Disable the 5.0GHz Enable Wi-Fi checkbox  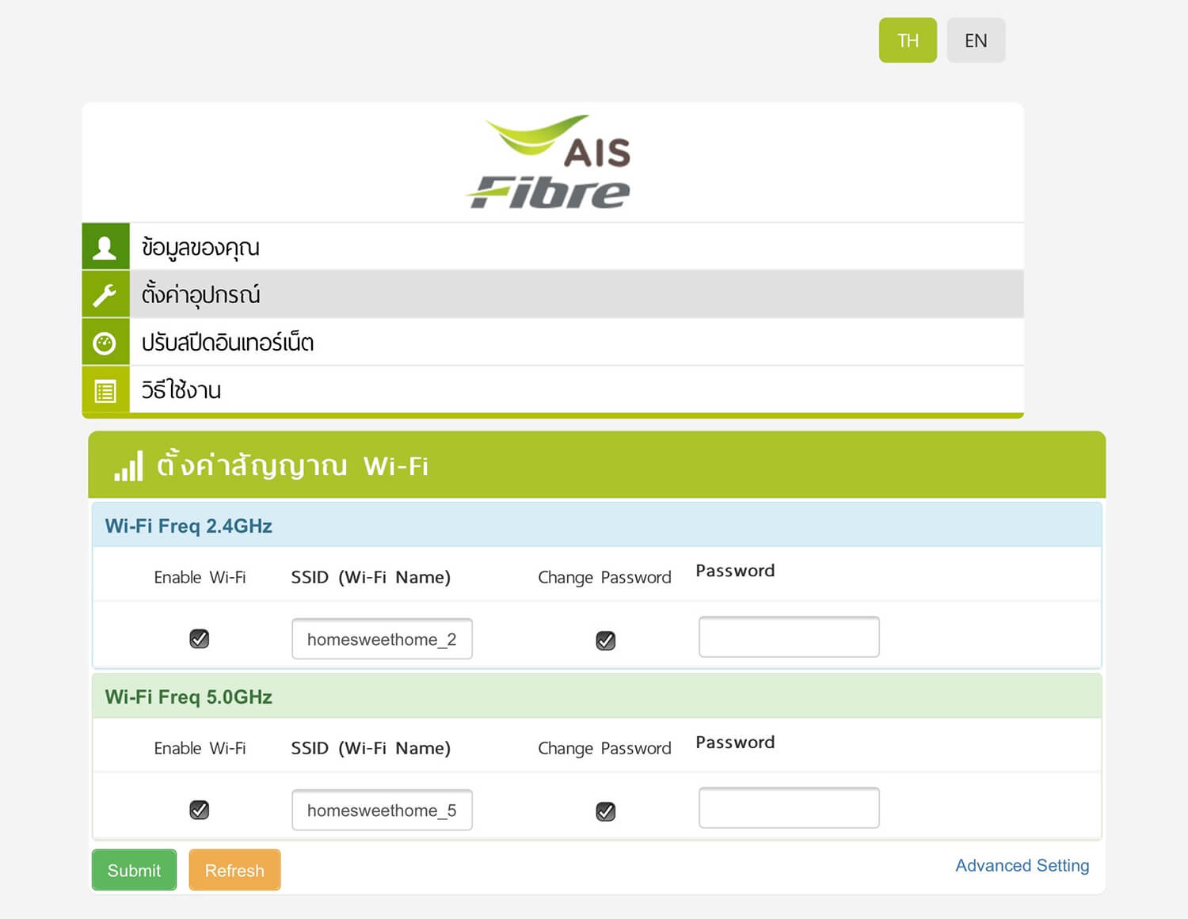pos(200,810)
